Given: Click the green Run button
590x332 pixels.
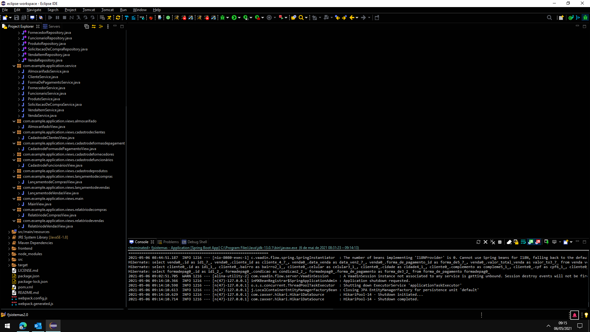Looking at the screenshot, I should 234,18.
